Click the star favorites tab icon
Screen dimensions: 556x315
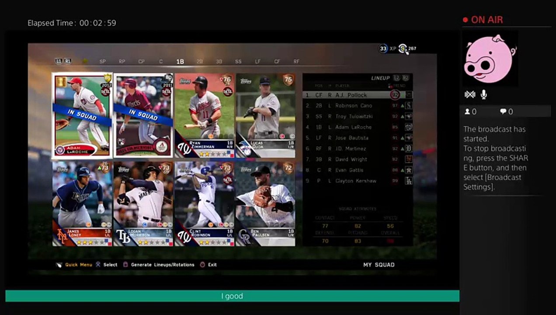coord(85,61)
